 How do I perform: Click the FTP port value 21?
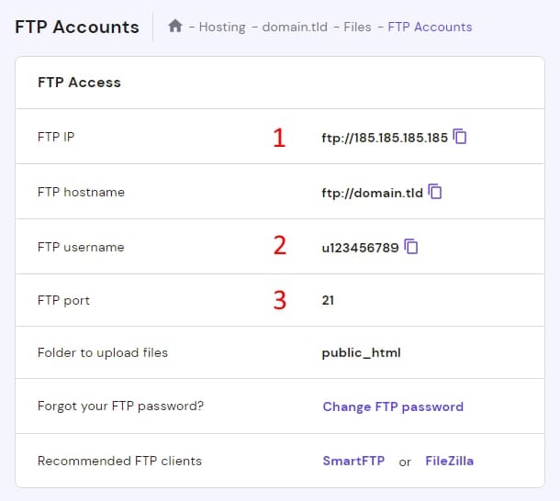coord(328,300)
